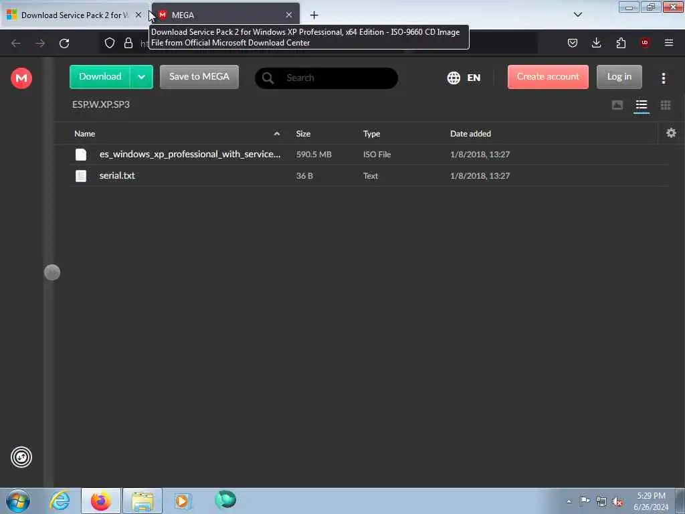The width and height of the screenshot is (685, 514).
Task: Close the MEGA tab
Action: point(289,15)
